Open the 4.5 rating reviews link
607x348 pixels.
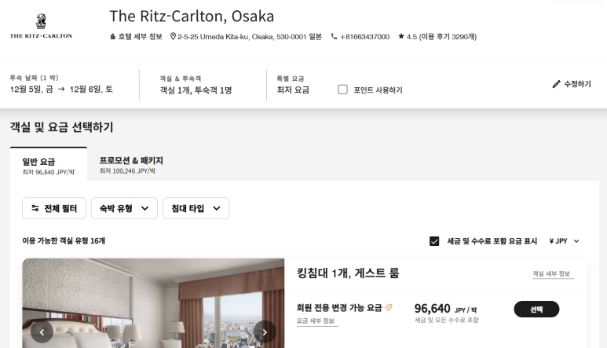pos(441,37)
